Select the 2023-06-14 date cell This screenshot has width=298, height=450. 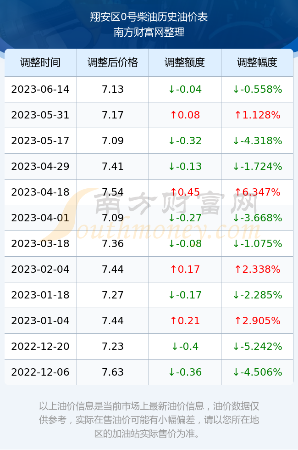click(x=40, y=89)
